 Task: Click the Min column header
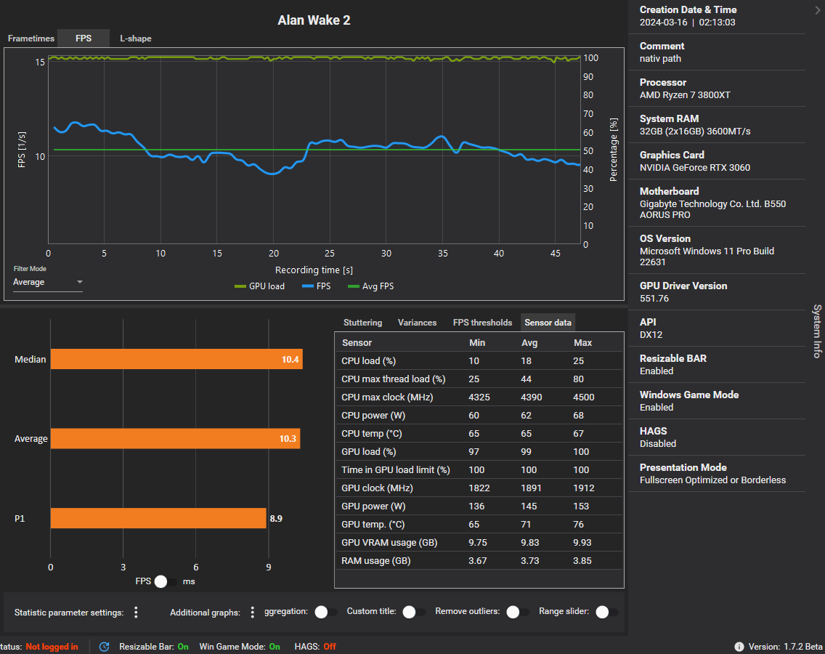(x=476, y=343)
